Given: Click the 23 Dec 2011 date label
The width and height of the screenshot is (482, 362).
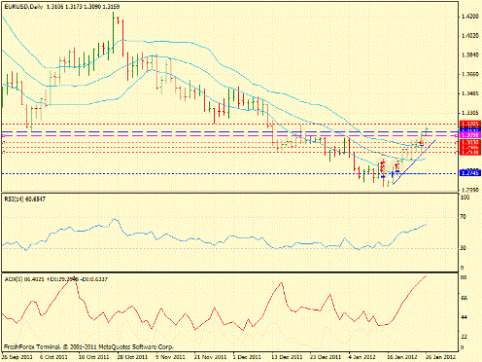Looking at the screenshot, I should (326, 357).
